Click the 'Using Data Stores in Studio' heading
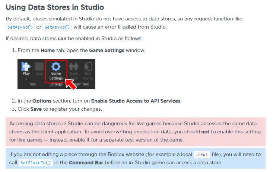The width and height of the screenshot is (273, 172). tap(55, 7)
